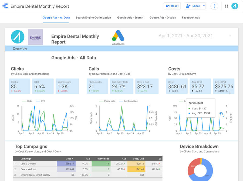Screen dimensions: 243x181
Task: Open the three-dot more options menu
Action: coord(214,6)
